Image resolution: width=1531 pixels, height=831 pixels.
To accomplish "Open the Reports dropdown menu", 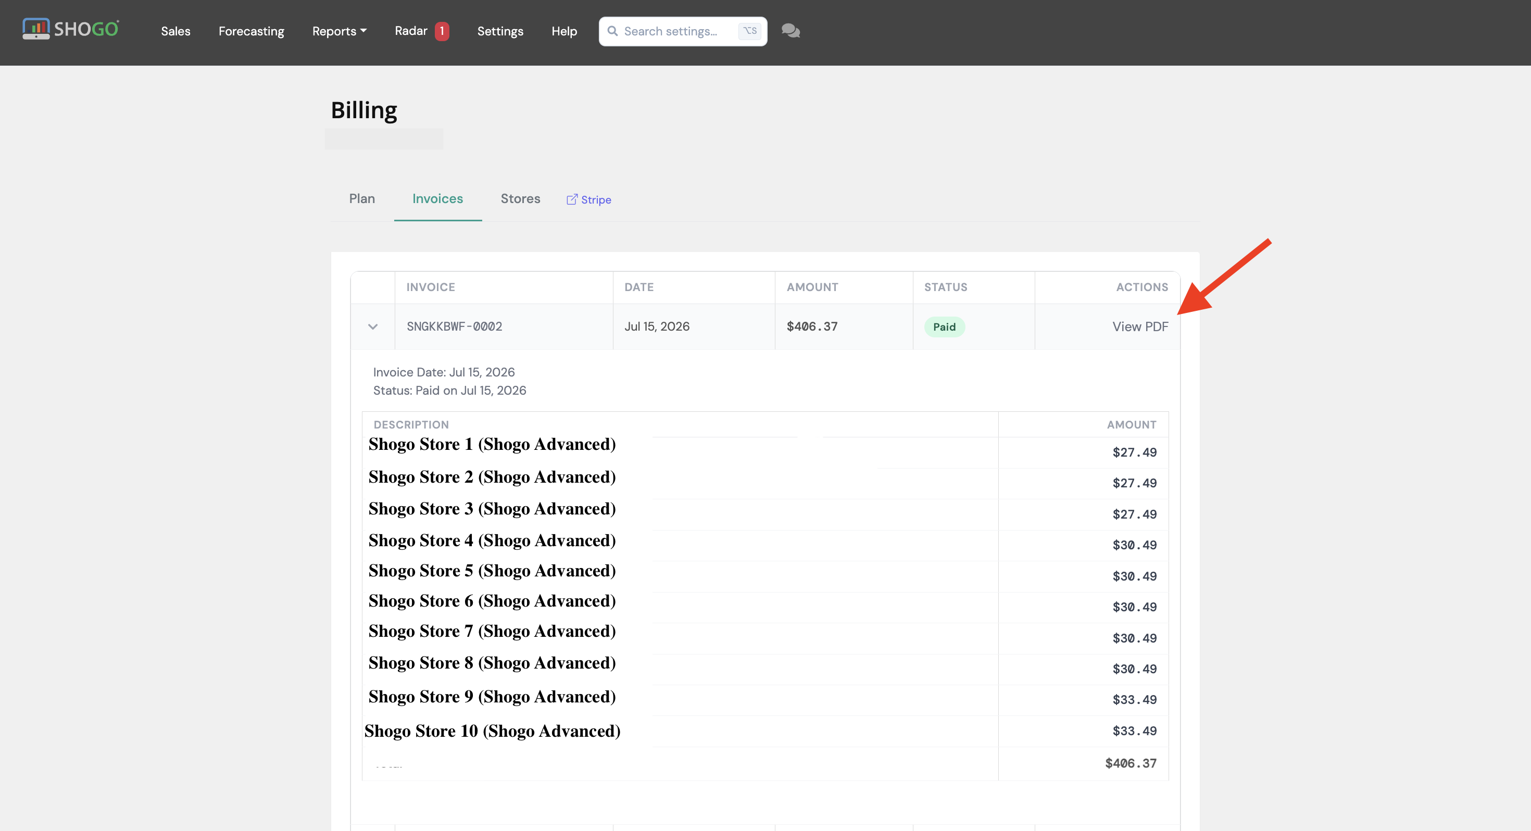I will pyautogui.click(x=340, y=31).
